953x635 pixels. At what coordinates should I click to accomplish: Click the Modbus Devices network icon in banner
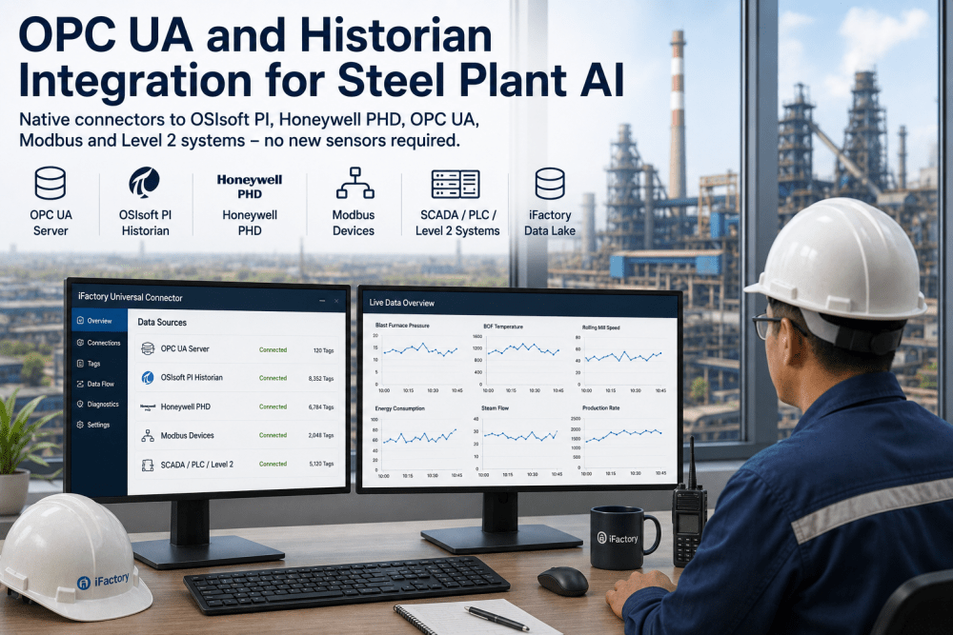click(x=355, y=184)
